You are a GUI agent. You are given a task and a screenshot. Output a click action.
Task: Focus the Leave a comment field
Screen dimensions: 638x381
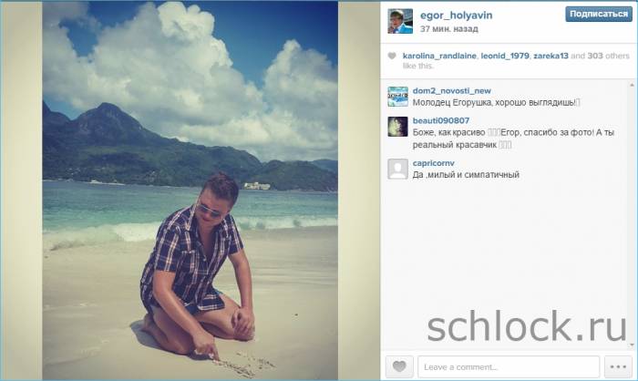click(x=509, y=366)
